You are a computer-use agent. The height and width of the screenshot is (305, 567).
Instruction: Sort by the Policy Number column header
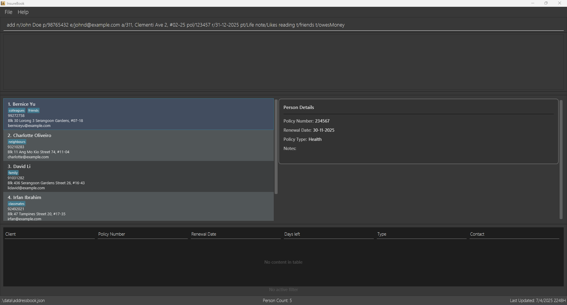[143, 234]
